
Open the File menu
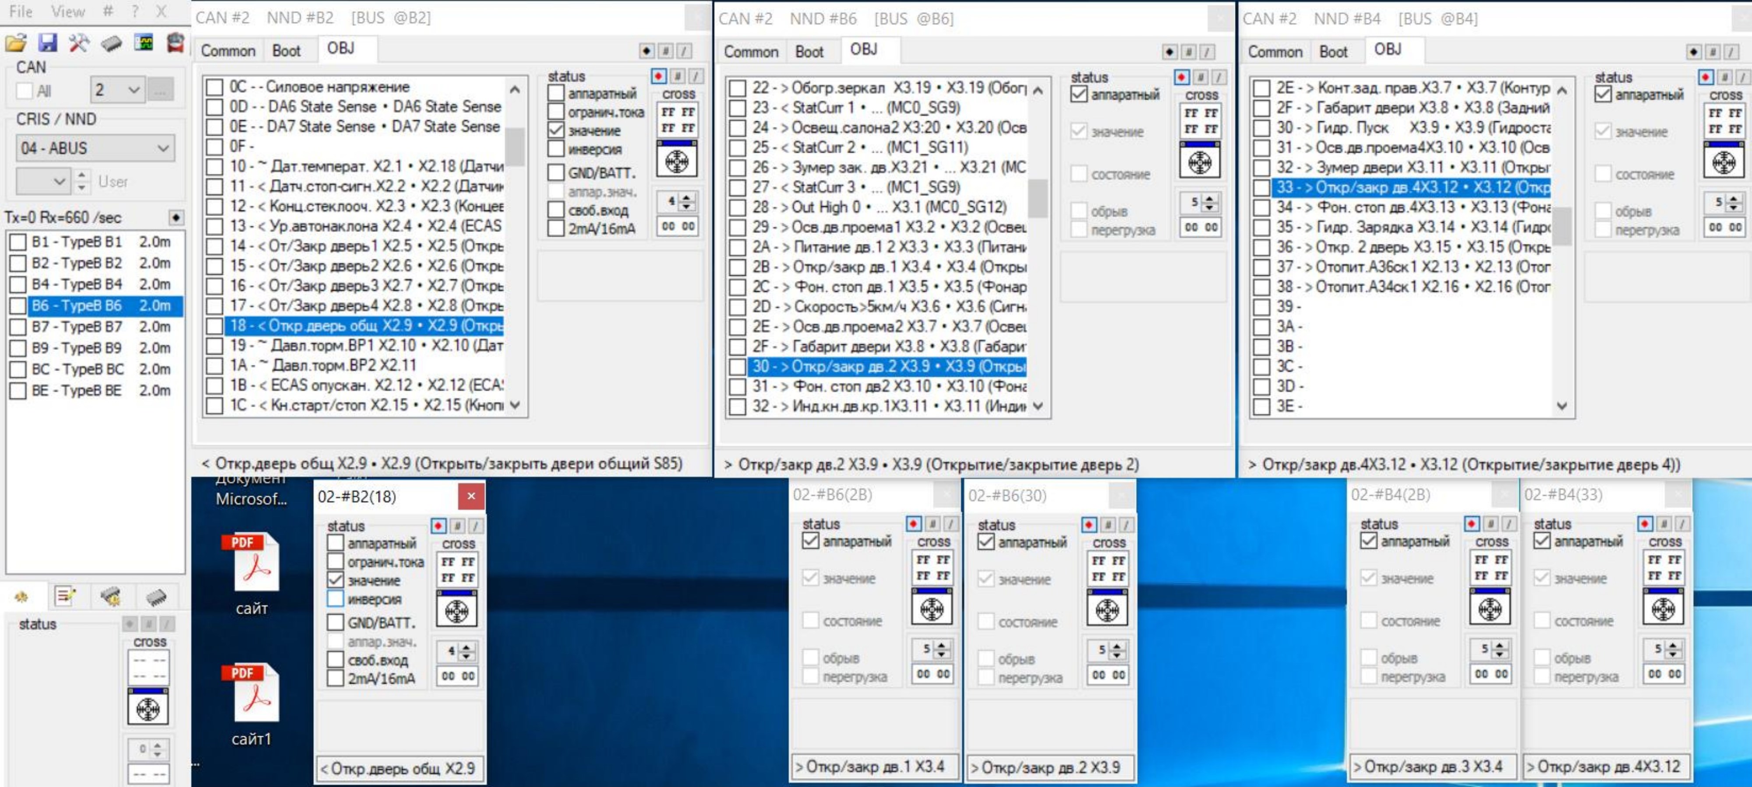21,11
